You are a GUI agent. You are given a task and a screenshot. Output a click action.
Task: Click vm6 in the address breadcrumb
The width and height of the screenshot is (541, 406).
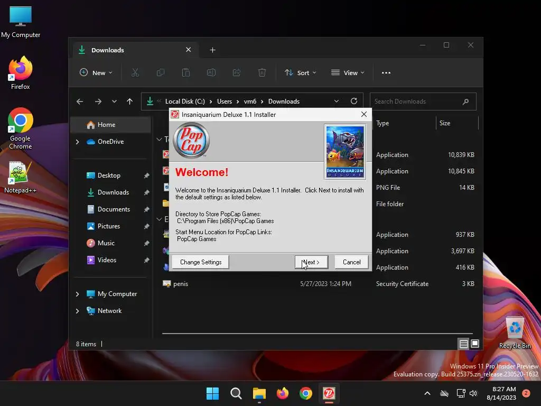pyautogui.click(x=250, y=101)
